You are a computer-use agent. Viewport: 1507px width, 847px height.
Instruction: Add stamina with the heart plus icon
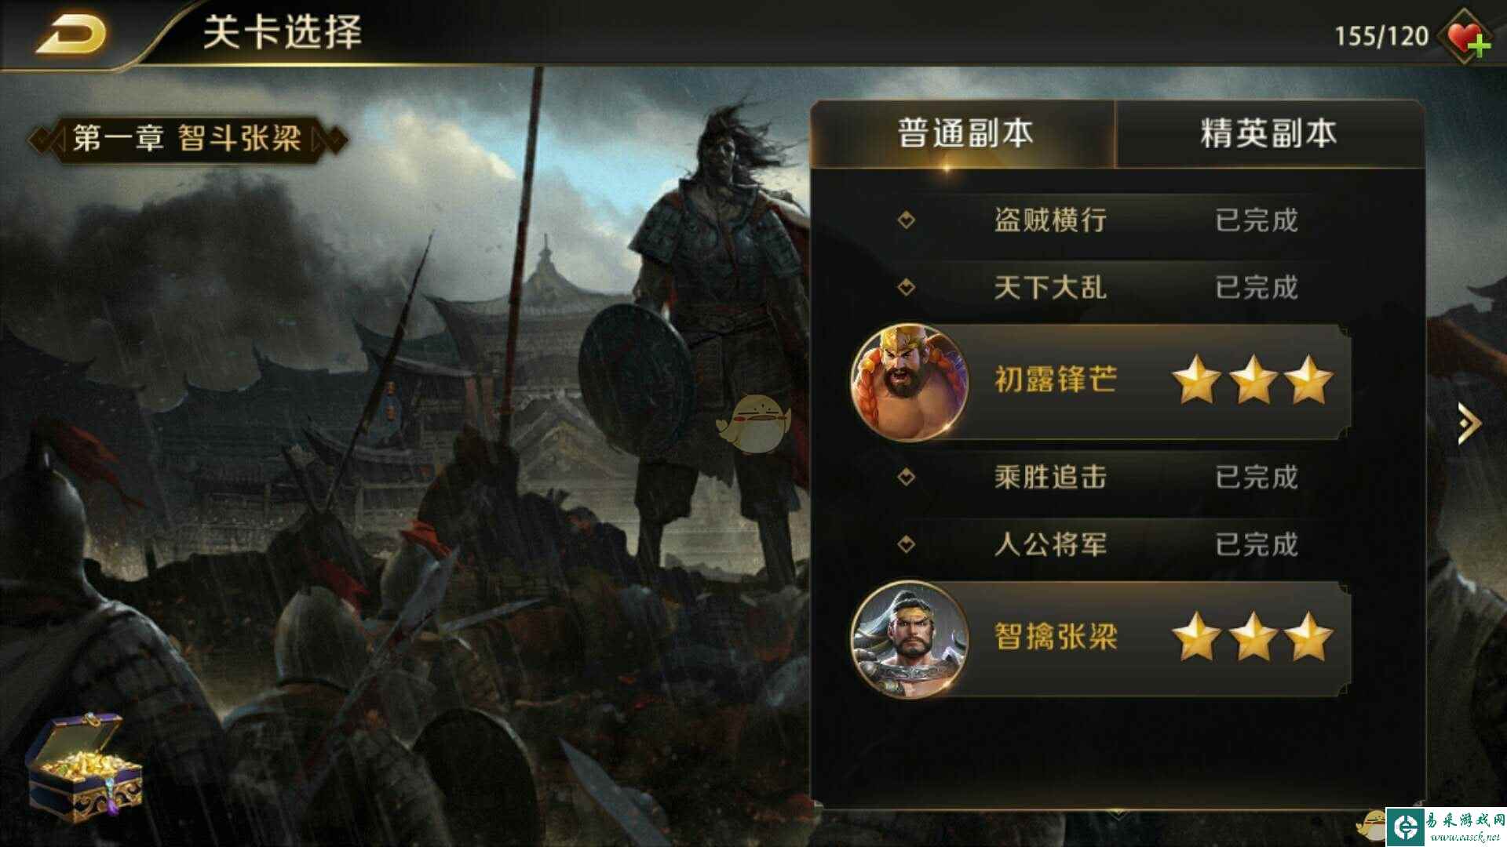click(1466, 37)
